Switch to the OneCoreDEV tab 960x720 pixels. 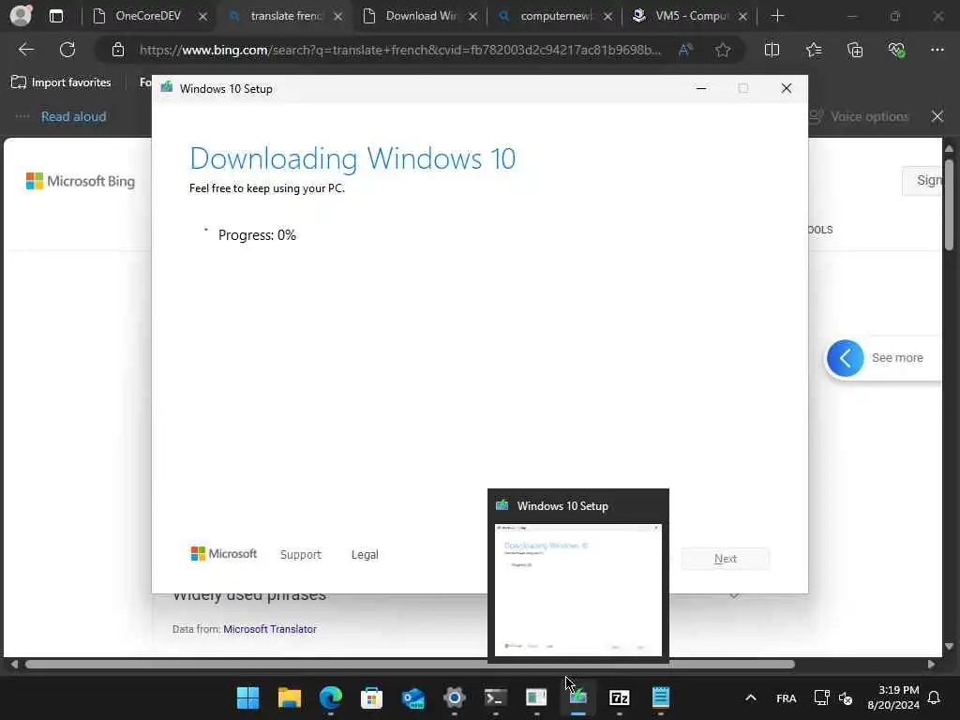(148, 16)
